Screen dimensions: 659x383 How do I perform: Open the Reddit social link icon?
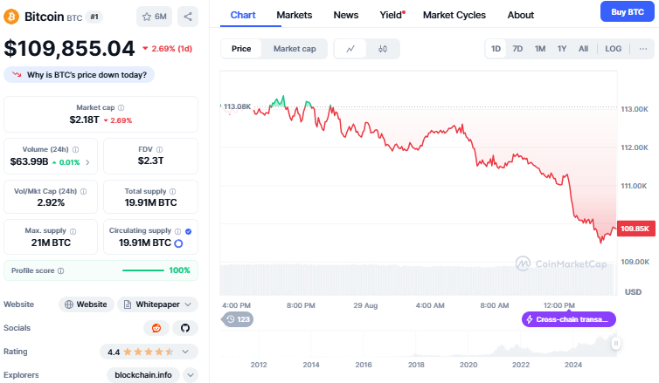[156, 328]
